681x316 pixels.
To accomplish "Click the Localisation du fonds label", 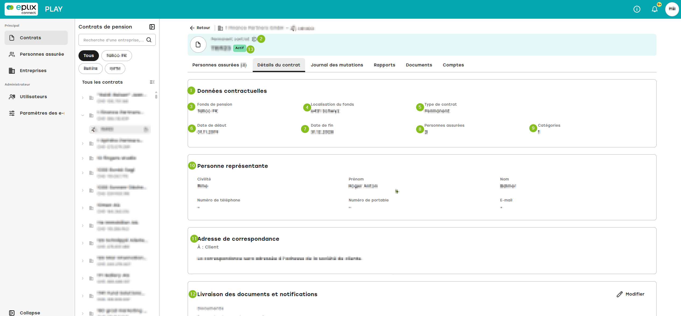I will pos(332,104).
